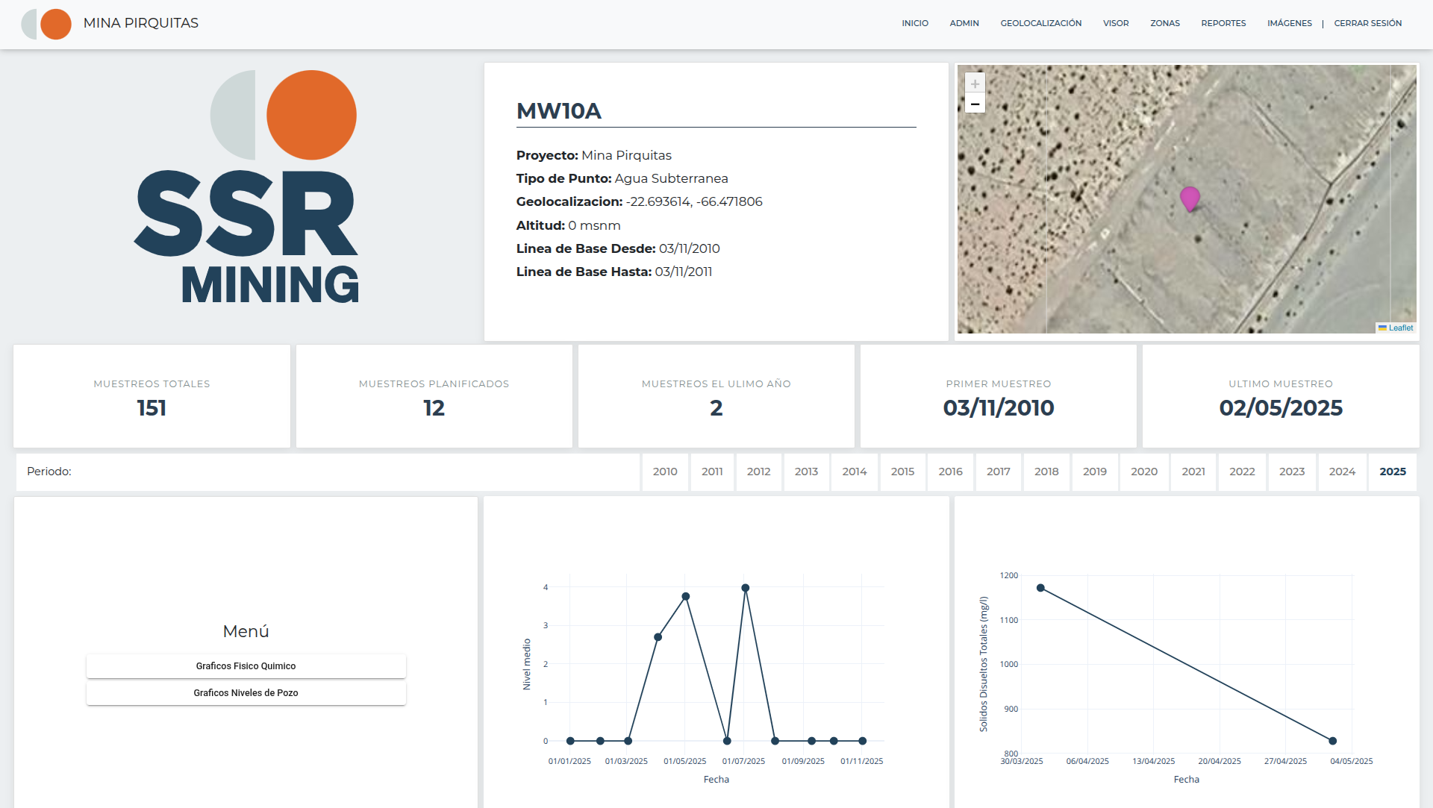1433x808 pixels.
Task: Click the highest point in the Nivel medio chart
Action: tap(745, 588)
